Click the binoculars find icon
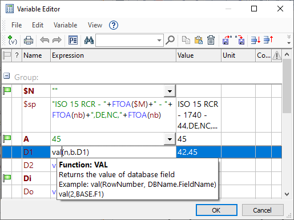 click(x=89, y=40)
